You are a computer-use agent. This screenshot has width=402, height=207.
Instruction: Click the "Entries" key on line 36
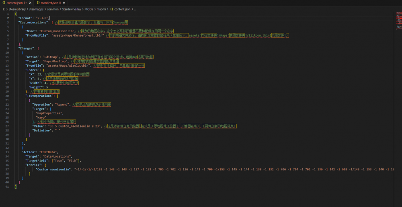pyautogui.click(x=33, y=165)
